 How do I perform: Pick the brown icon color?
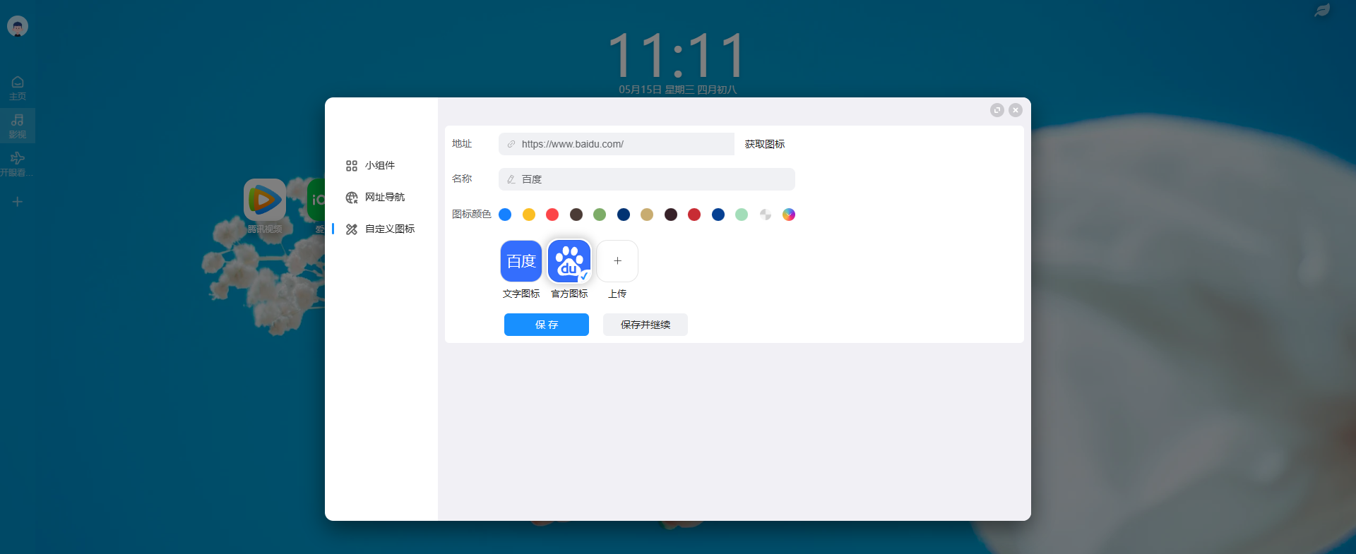tap(576, 215)
